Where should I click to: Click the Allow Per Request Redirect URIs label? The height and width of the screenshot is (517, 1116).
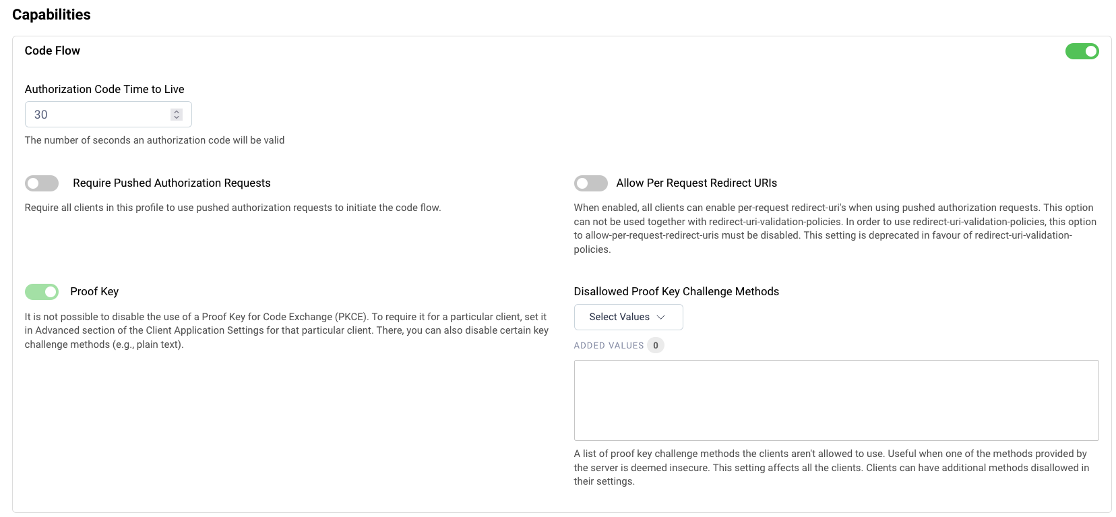point(696,183)
